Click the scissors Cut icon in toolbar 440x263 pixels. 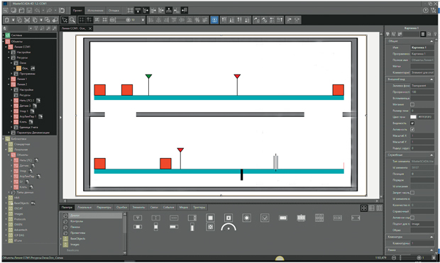[x=27, y=20]
